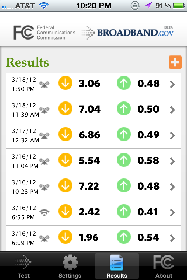Open details chevron for 3/16/12 11:04 PM
This screenshot has height=280, width=187.
(172, 161)
